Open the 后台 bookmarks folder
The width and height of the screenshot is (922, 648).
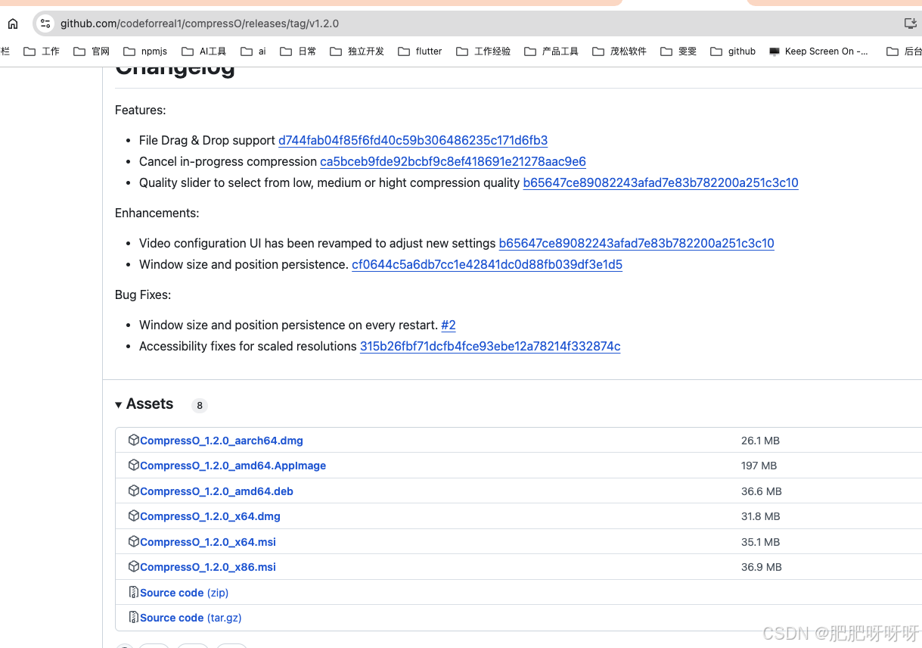click(904, 51)
